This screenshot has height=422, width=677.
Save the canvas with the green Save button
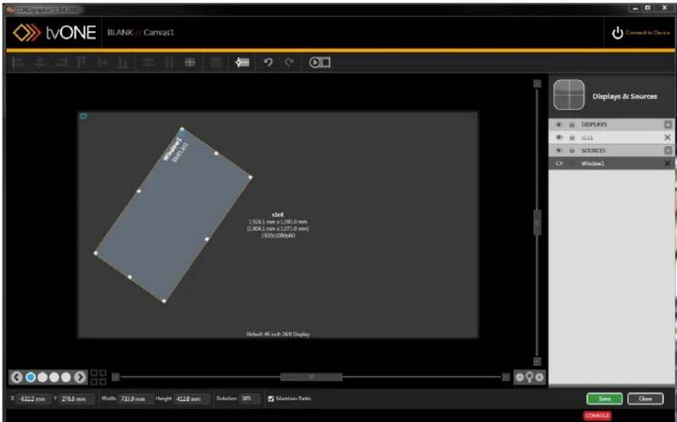click(604, 399)
